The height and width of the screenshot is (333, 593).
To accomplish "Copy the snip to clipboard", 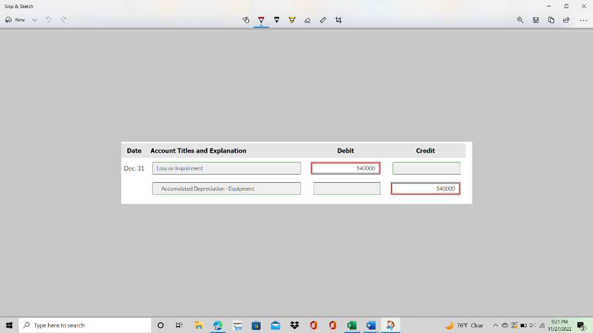I will (x=551, y=20).
